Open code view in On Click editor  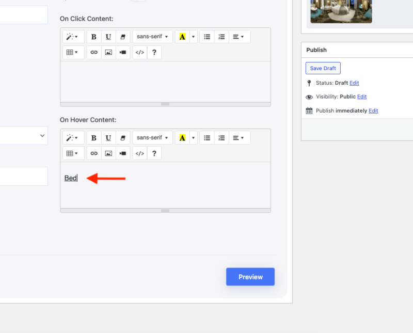[139, 52]
